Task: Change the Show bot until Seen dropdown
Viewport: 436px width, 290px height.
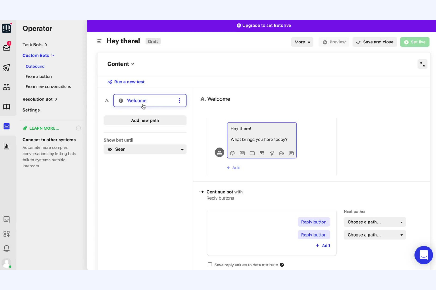Action: [x=145, y=149]
